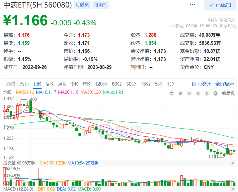Click the candlestick chart type icon
The height and width of the screenshot is (192, 238).
point(215,93)
